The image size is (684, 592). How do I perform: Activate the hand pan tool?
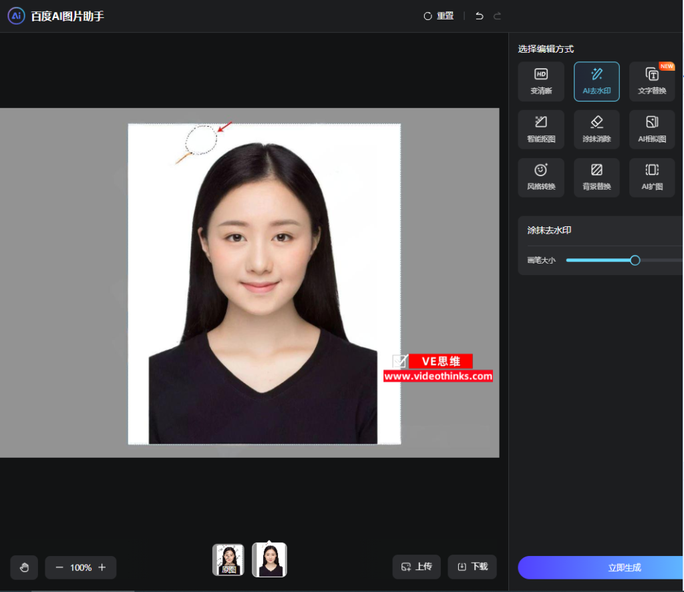25,567
